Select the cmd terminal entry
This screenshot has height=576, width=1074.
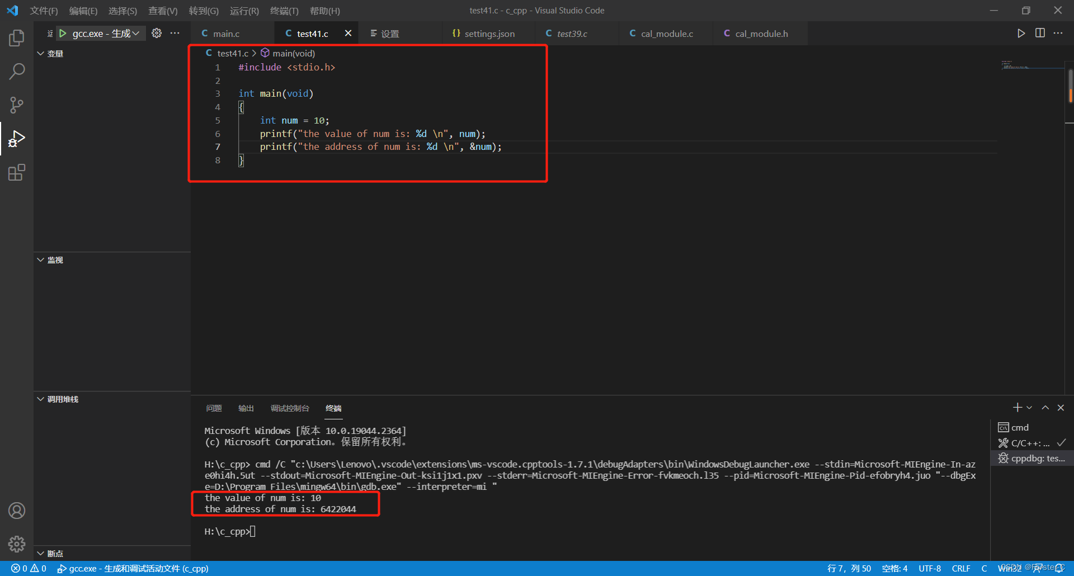(x=1031, y=428)
